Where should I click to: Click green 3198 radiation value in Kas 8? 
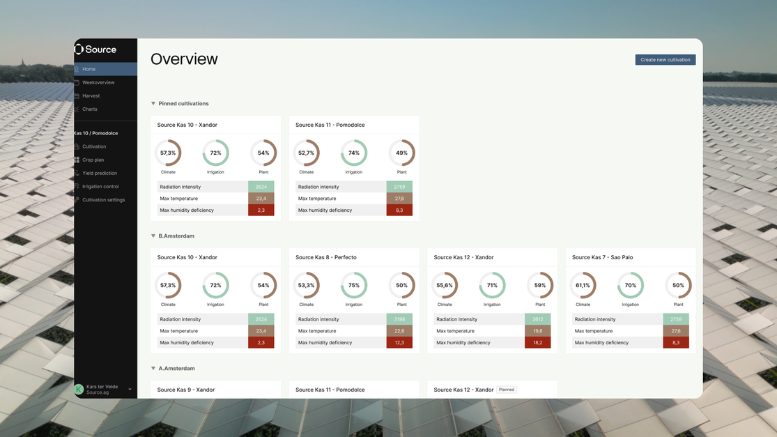pyautogui.click(x=399, y=319)
